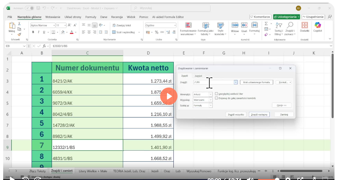
Task: Click the Udostępnianie button
Action: tap(286, 17)
